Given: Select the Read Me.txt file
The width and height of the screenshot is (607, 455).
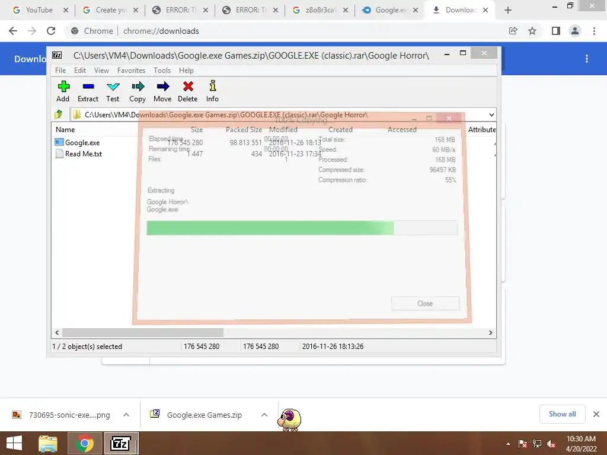Looking at the screenshot, I should click(x=79, y=154).
